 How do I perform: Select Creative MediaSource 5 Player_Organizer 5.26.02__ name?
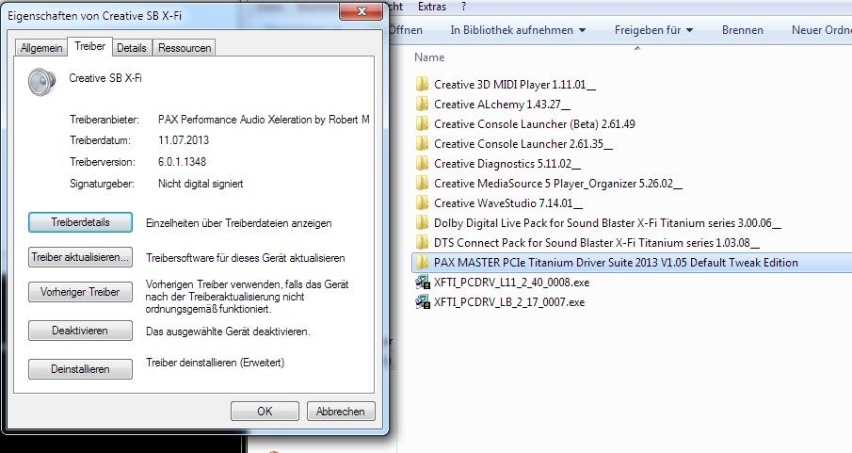[x=558, y=184]
